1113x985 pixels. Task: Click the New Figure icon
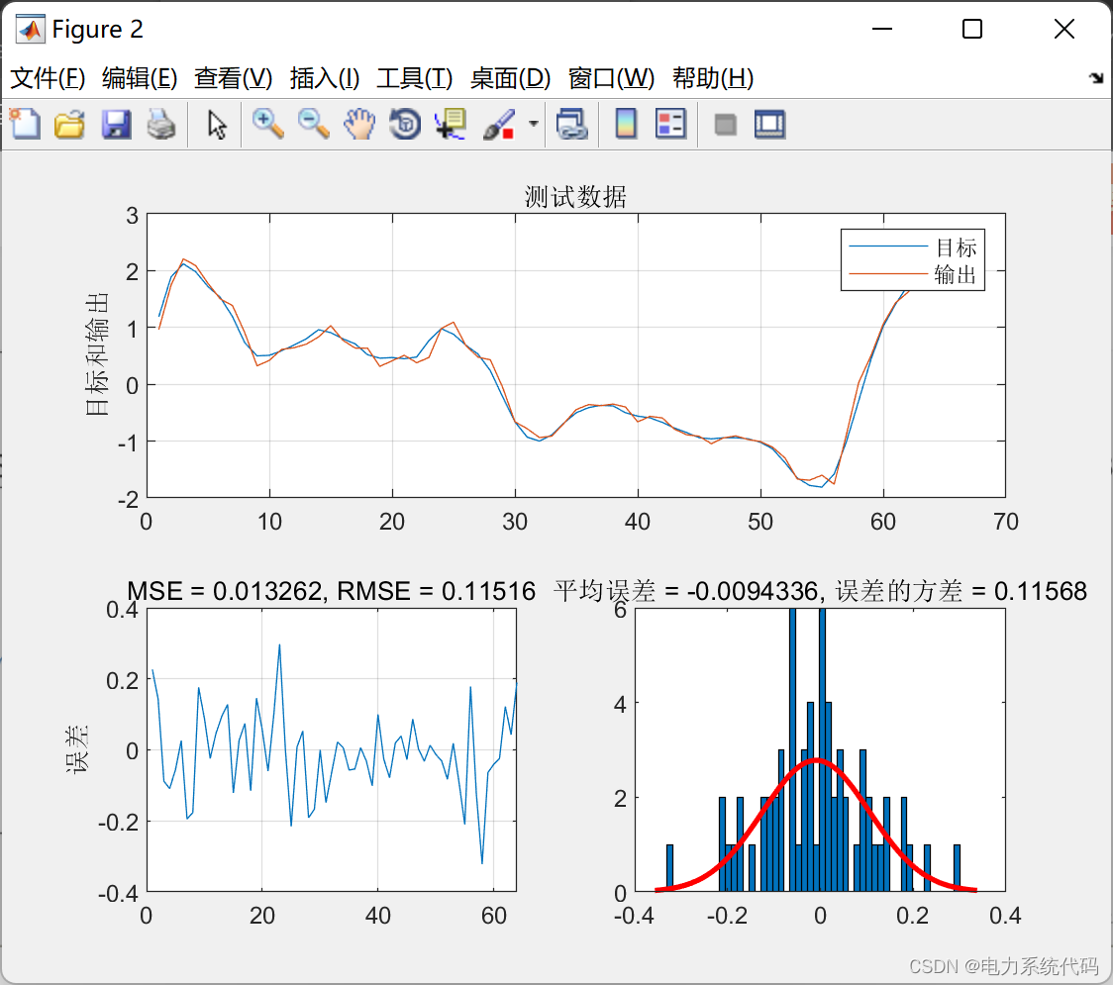coord(25,124)
